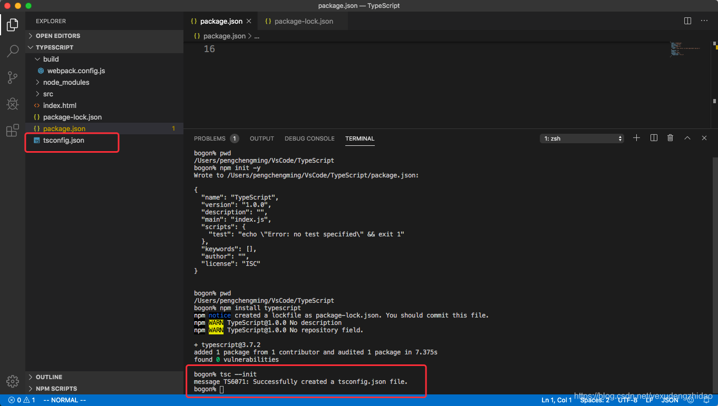Click '+ typescript@3.7.2' terminal text

coord(227,345)
